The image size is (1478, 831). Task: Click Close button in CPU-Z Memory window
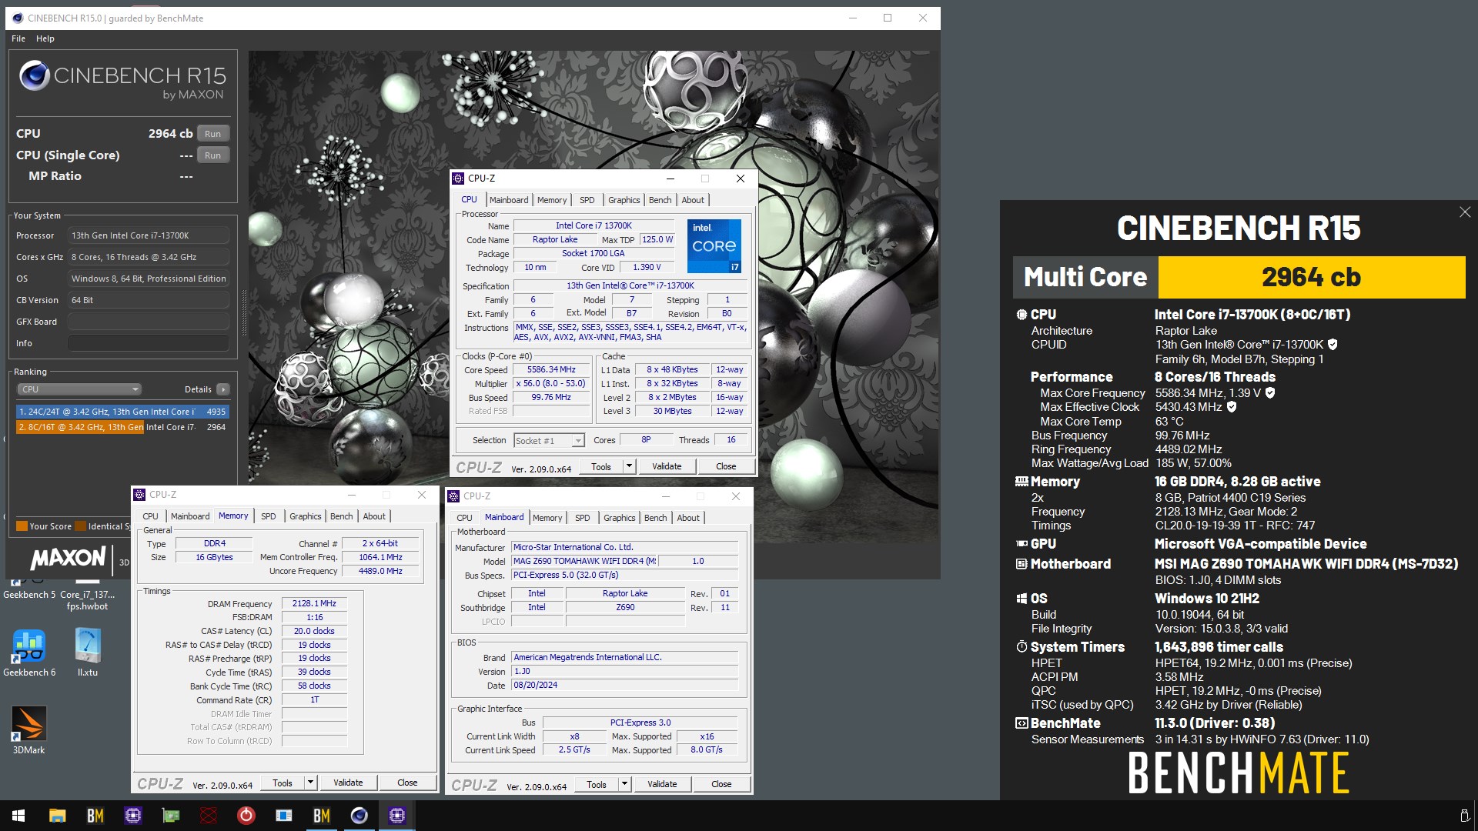point(407,783)
